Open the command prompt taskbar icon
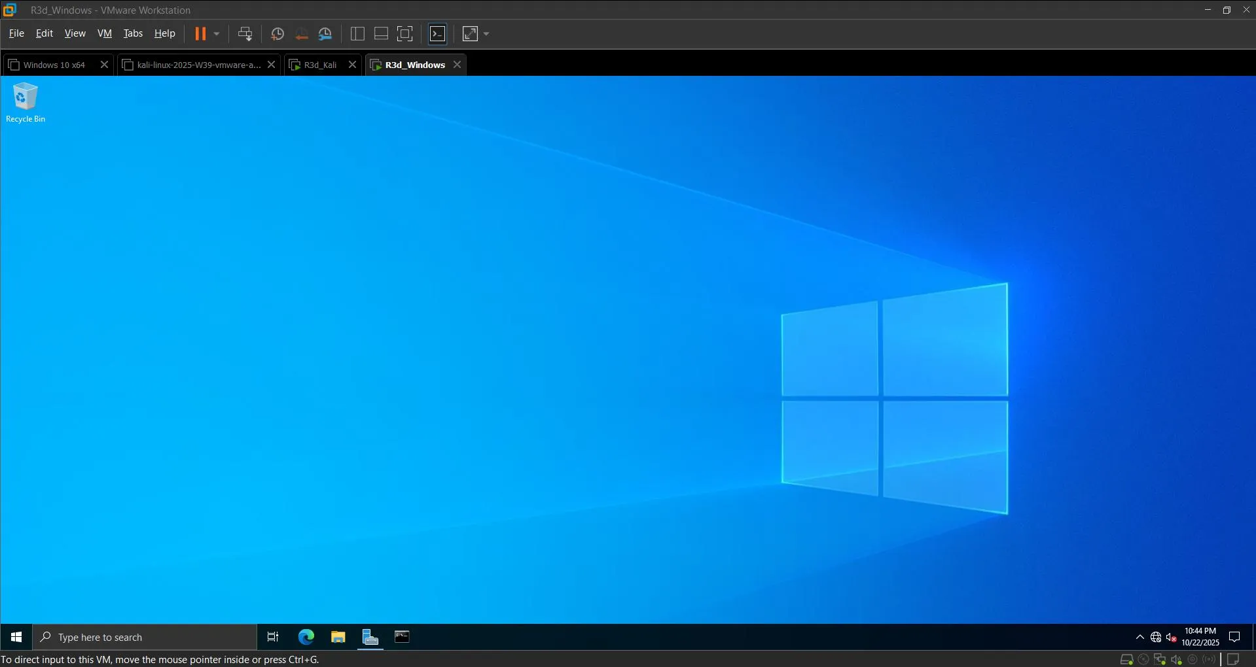The image size is (1256, 667). pos(402,637)
